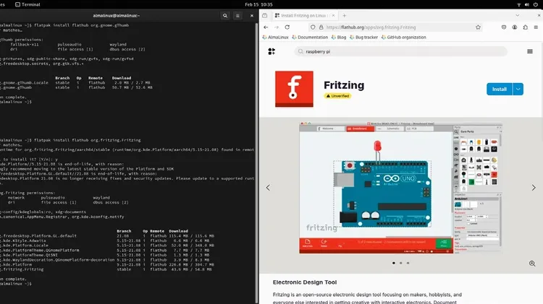Click the tab overview icon left of tabs
The image size is (543, 304).
[264, 16]
